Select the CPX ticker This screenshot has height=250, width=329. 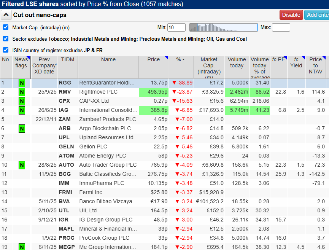[x=64, y=101]
